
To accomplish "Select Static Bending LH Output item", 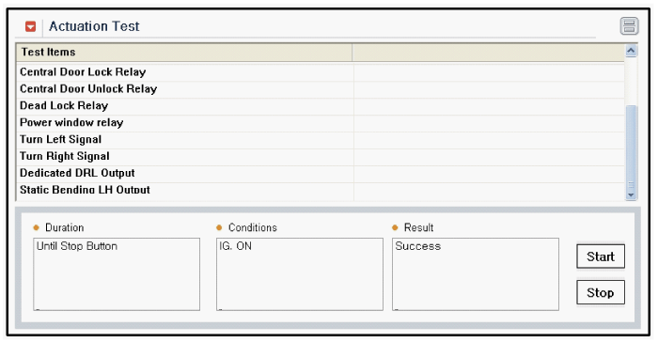I will click(x=321, y=190).
